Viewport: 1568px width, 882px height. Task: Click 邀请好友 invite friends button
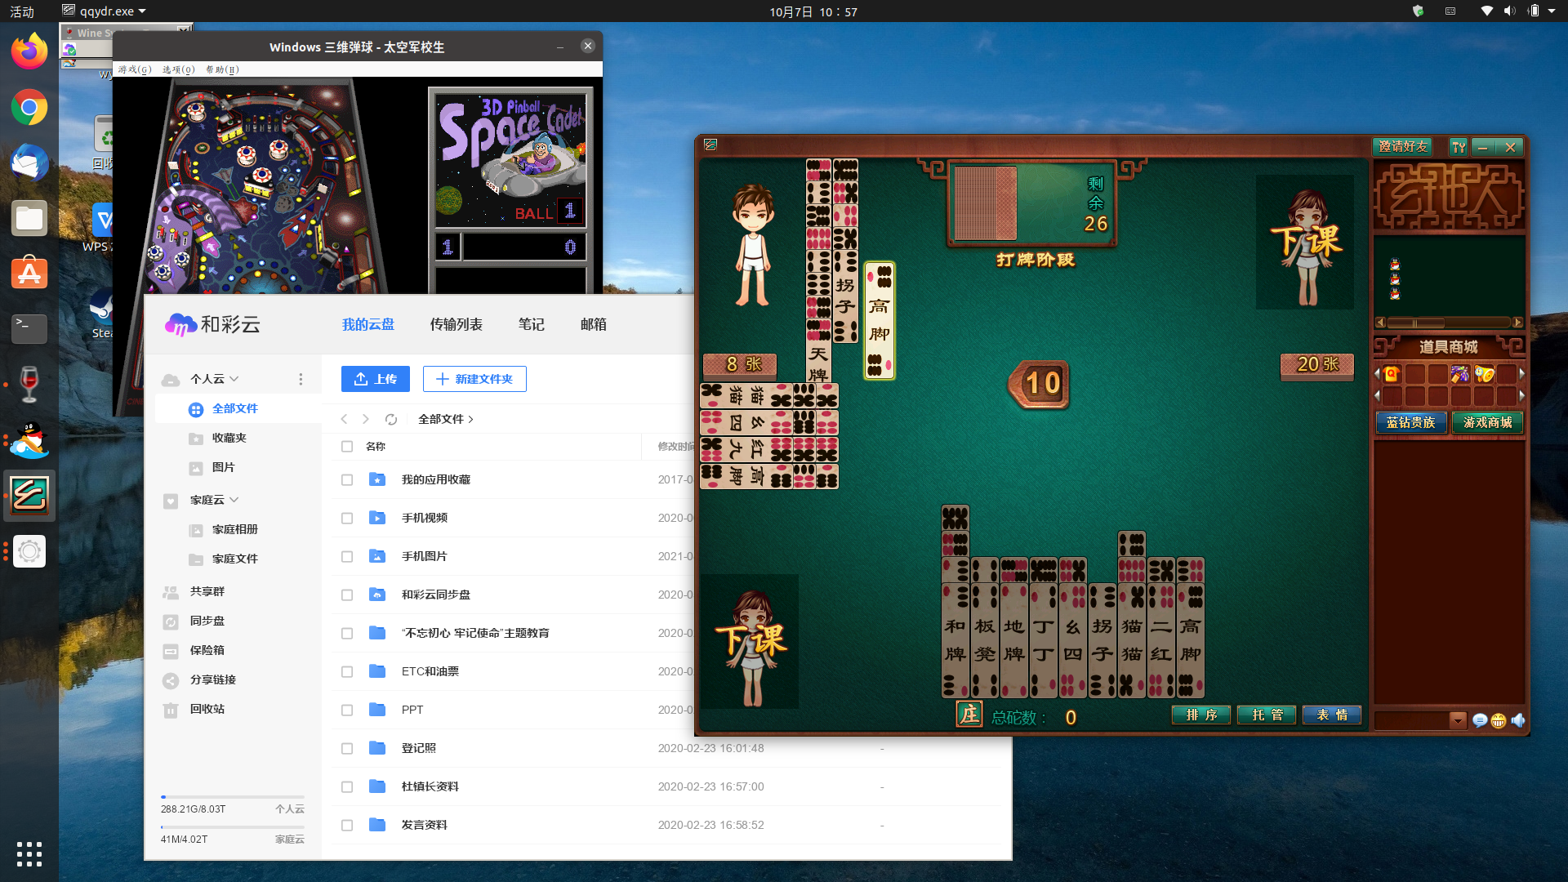(x=1403, y=146)
